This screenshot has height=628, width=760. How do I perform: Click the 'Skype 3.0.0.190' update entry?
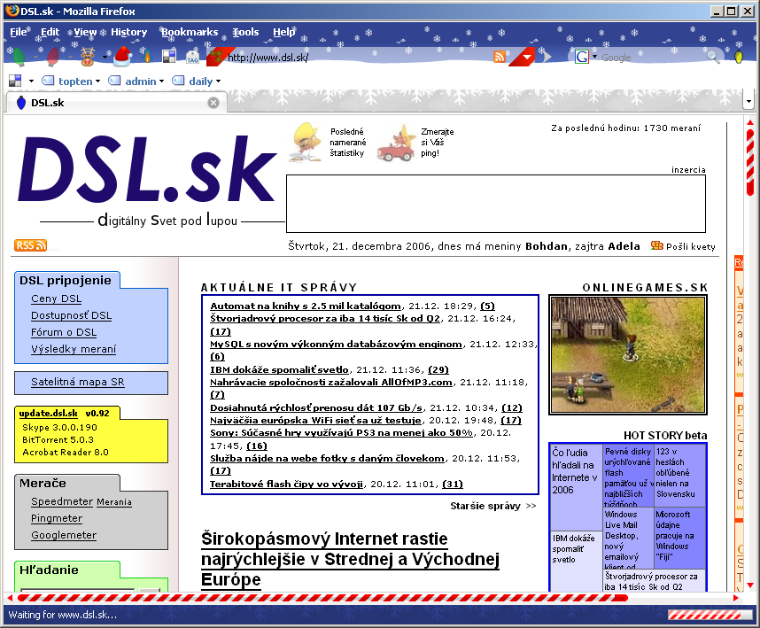[x=59, y=428]
